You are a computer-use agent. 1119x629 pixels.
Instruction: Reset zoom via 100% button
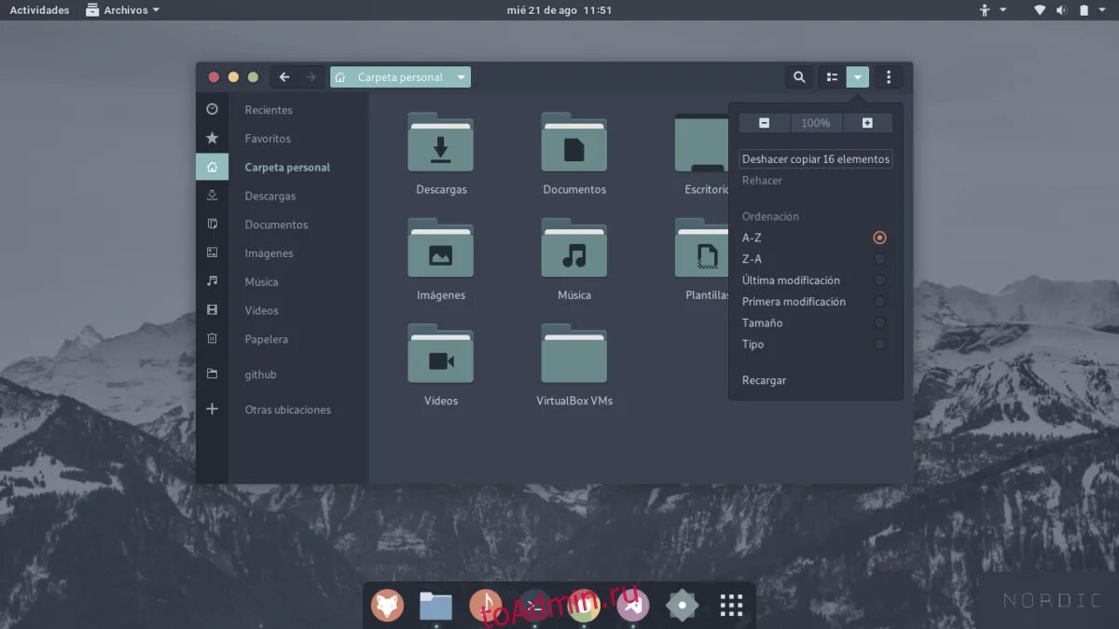816,123
